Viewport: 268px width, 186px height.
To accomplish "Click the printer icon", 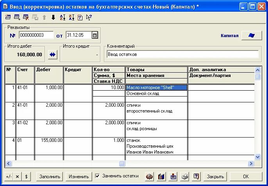I will (x=184, y=177).
